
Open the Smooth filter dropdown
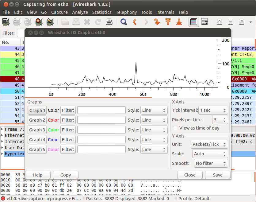pyautogui.click(x=211, y=163)
